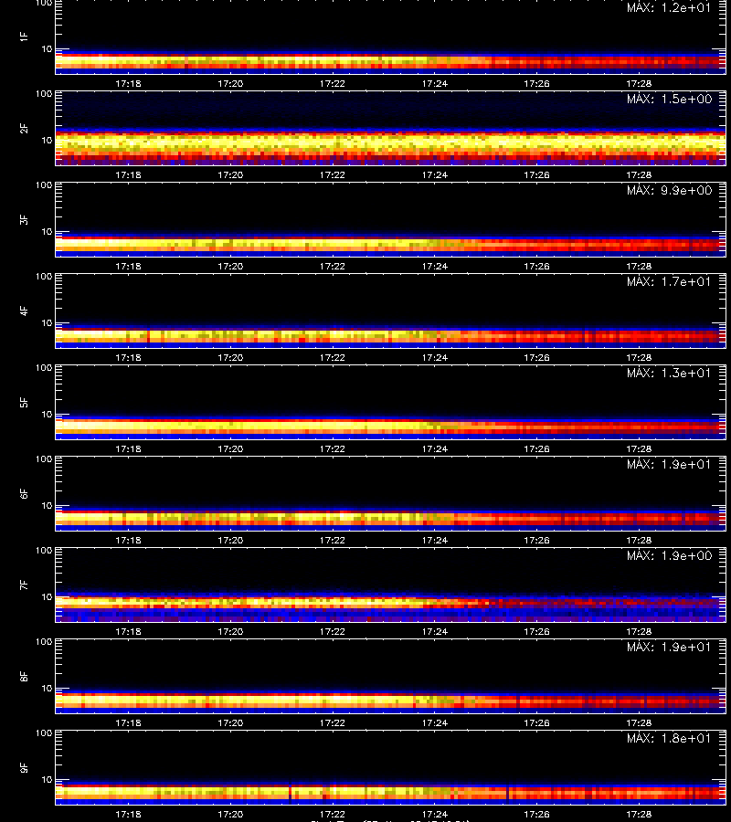Click the 100 y-axis tick label of panel 2F

pyautogui.click(x=44, y=94)
